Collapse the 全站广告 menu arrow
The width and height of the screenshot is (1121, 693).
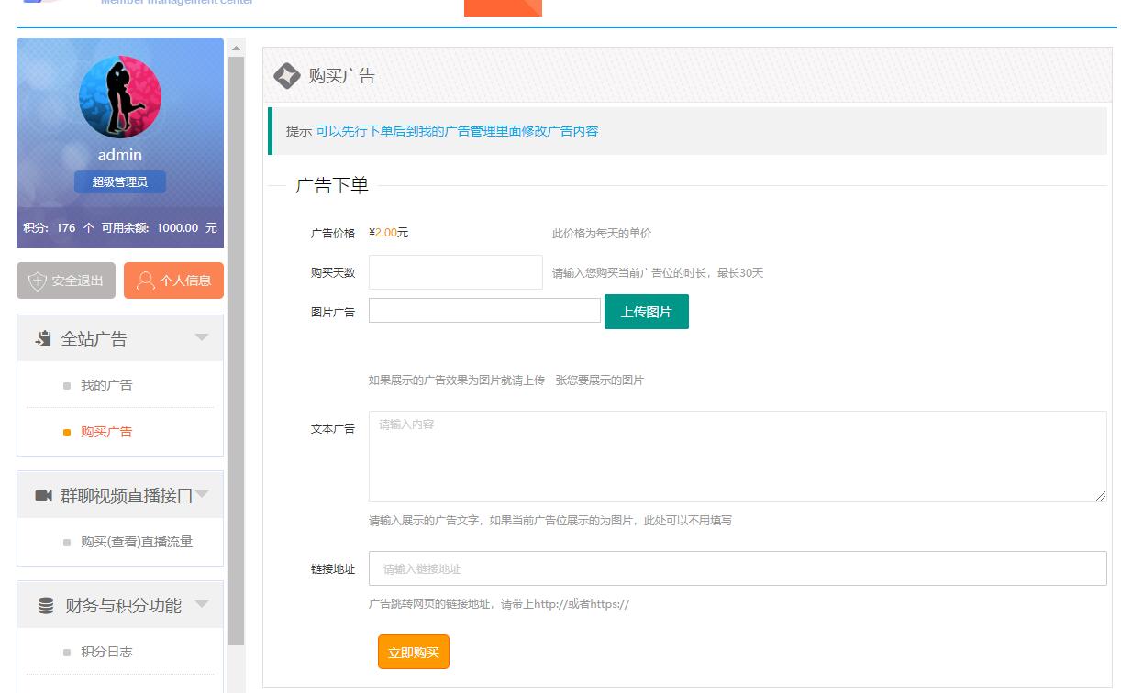[x=202, y=337]
